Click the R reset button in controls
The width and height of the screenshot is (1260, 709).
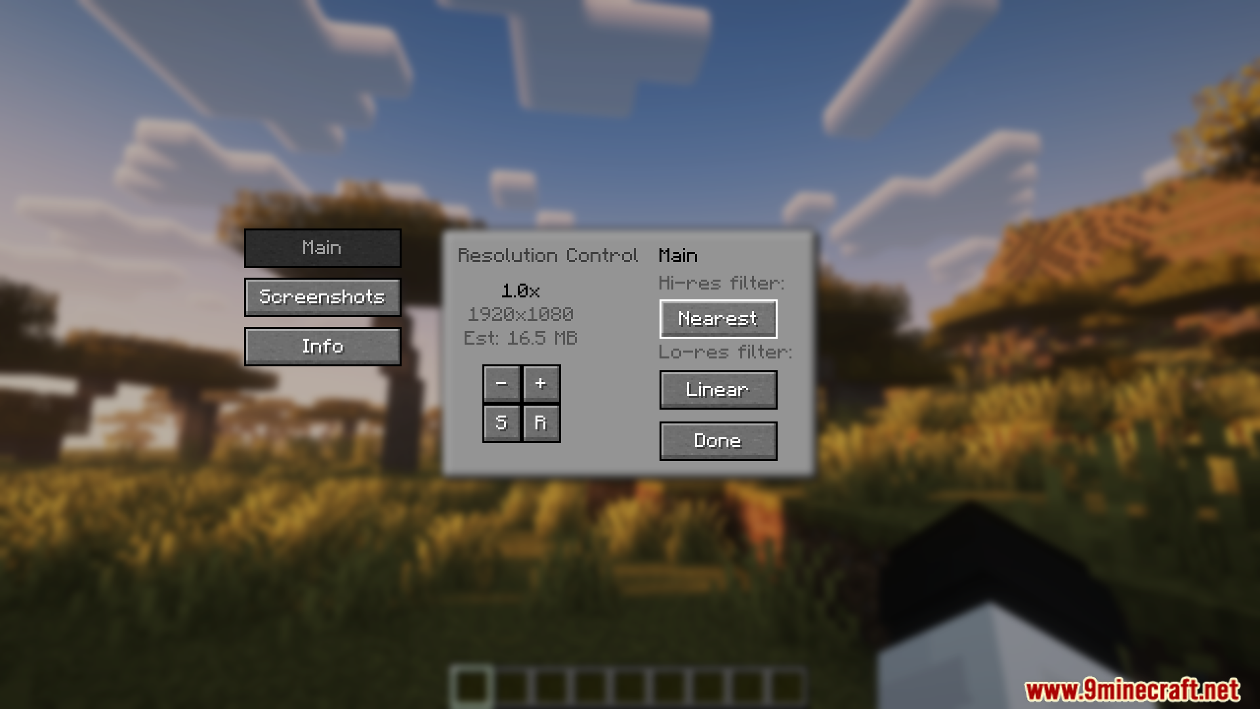(540, 423)
